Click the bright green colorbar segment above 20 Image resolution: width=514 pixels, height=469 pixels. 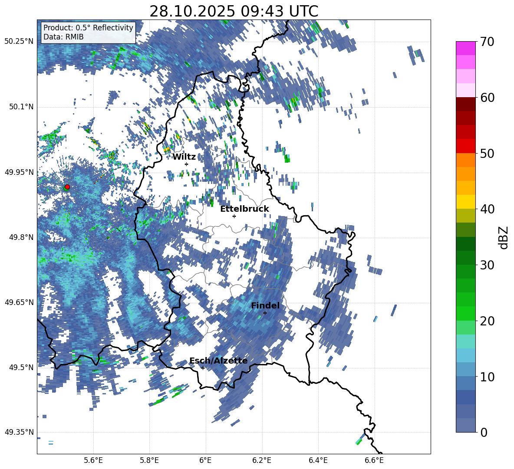point(465,313)
